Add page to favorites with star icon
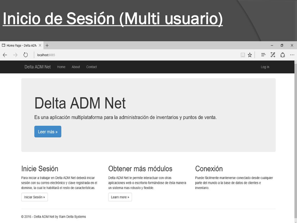297x223 pixels. tap(250, 55)
